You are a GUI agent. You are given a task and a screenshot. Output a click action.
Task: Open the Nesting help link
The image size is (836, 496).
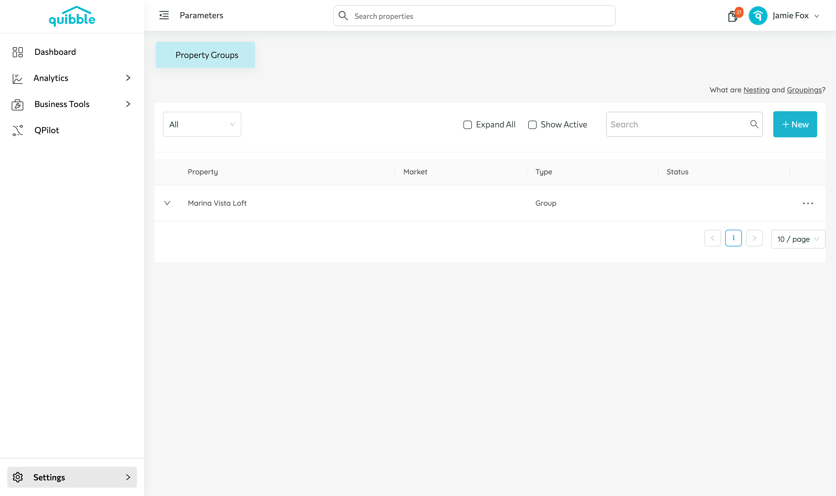(x=756, y=90)
